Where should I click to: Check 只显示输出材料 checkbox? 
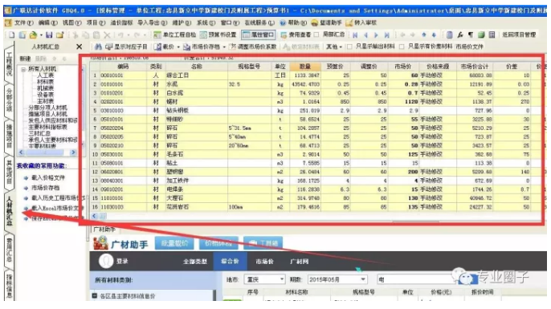[x=349, y=47]
